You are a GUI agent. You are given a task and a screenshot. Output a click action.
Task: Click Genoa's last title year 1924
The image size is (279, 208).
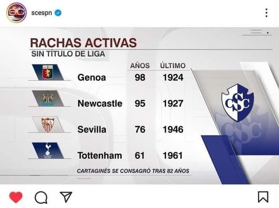coord(173,77)
